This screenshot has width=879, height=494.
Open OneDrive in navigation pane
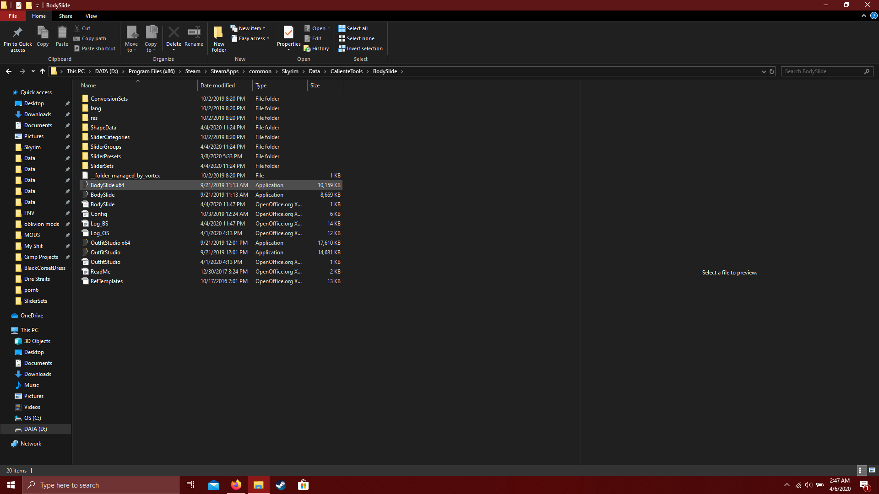[32, 316]
